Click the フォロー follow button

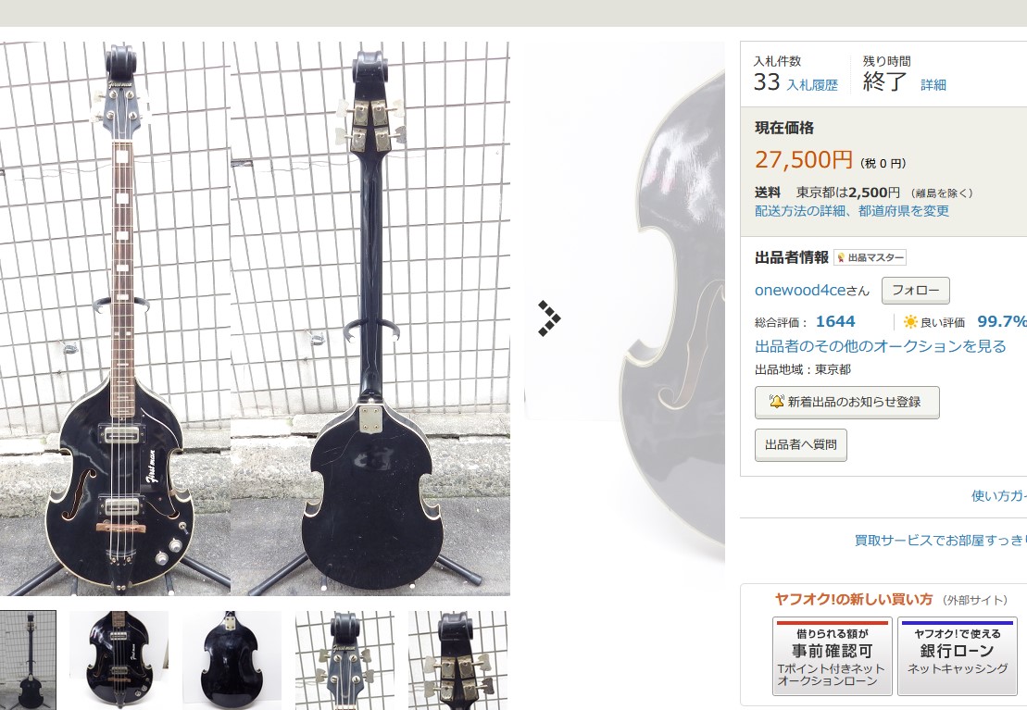pyautogui.click(x=916, y=290)
